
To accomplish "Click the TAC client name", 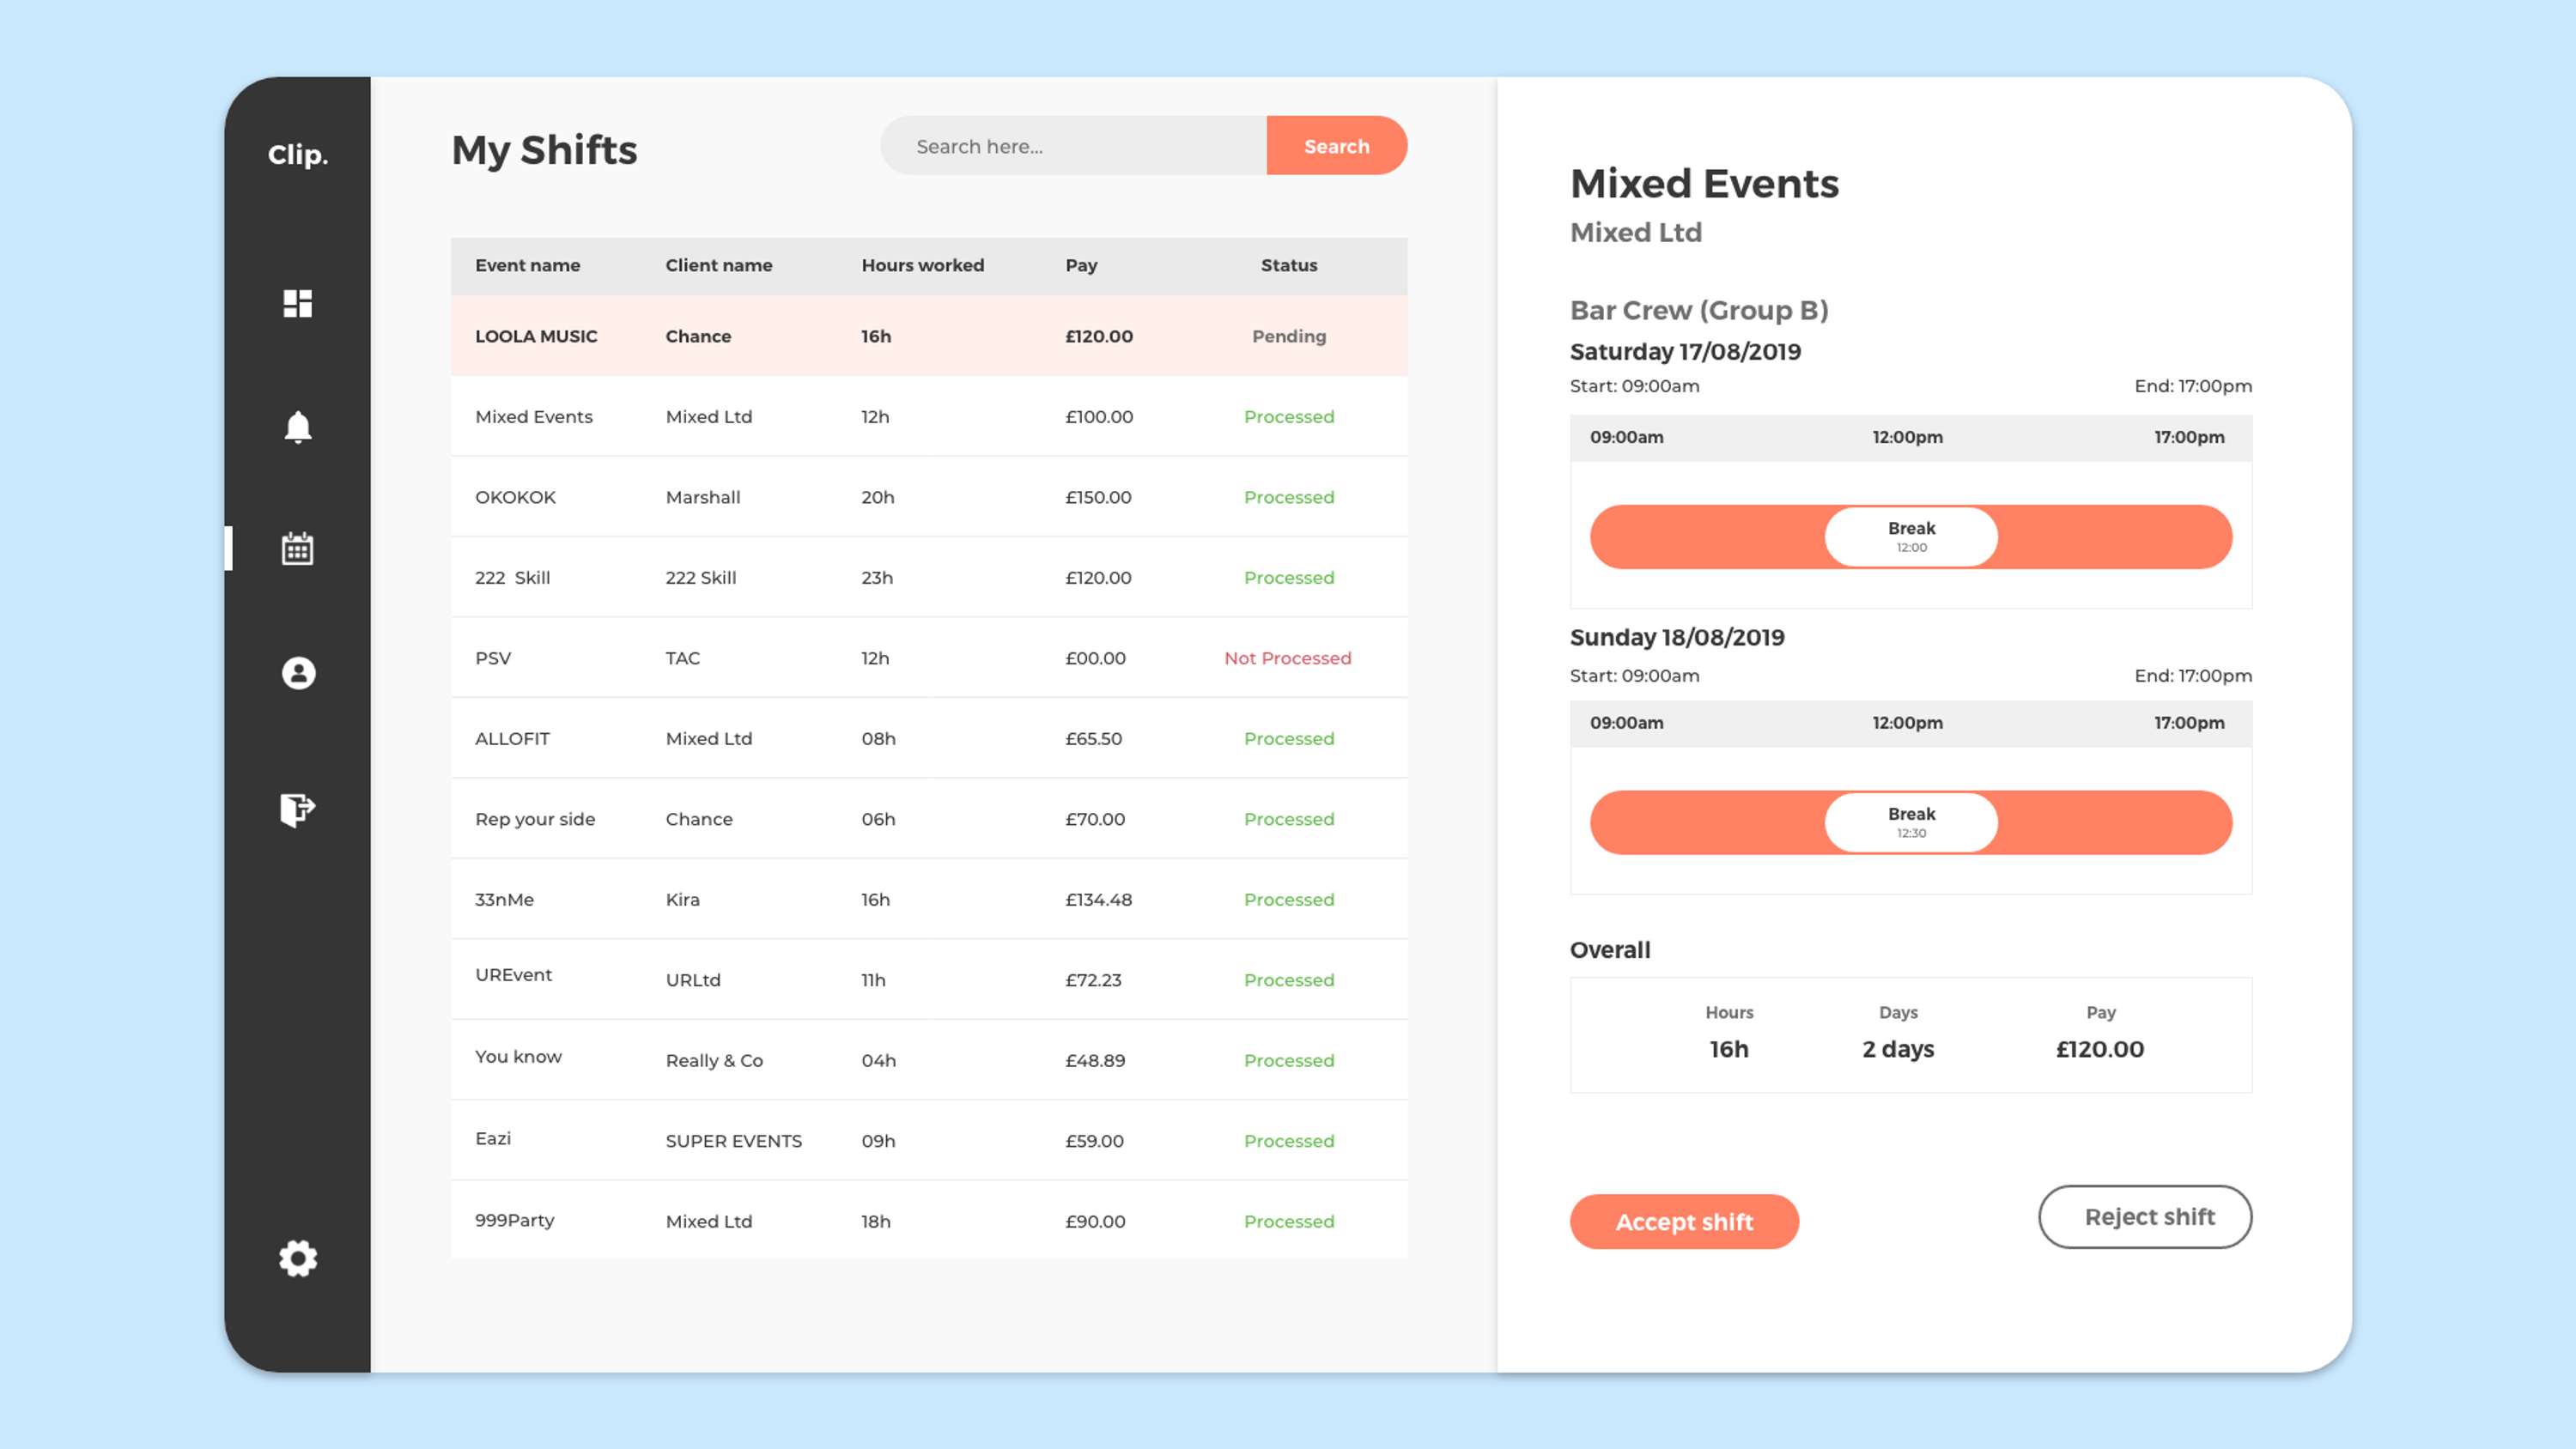I will [683, 658].
